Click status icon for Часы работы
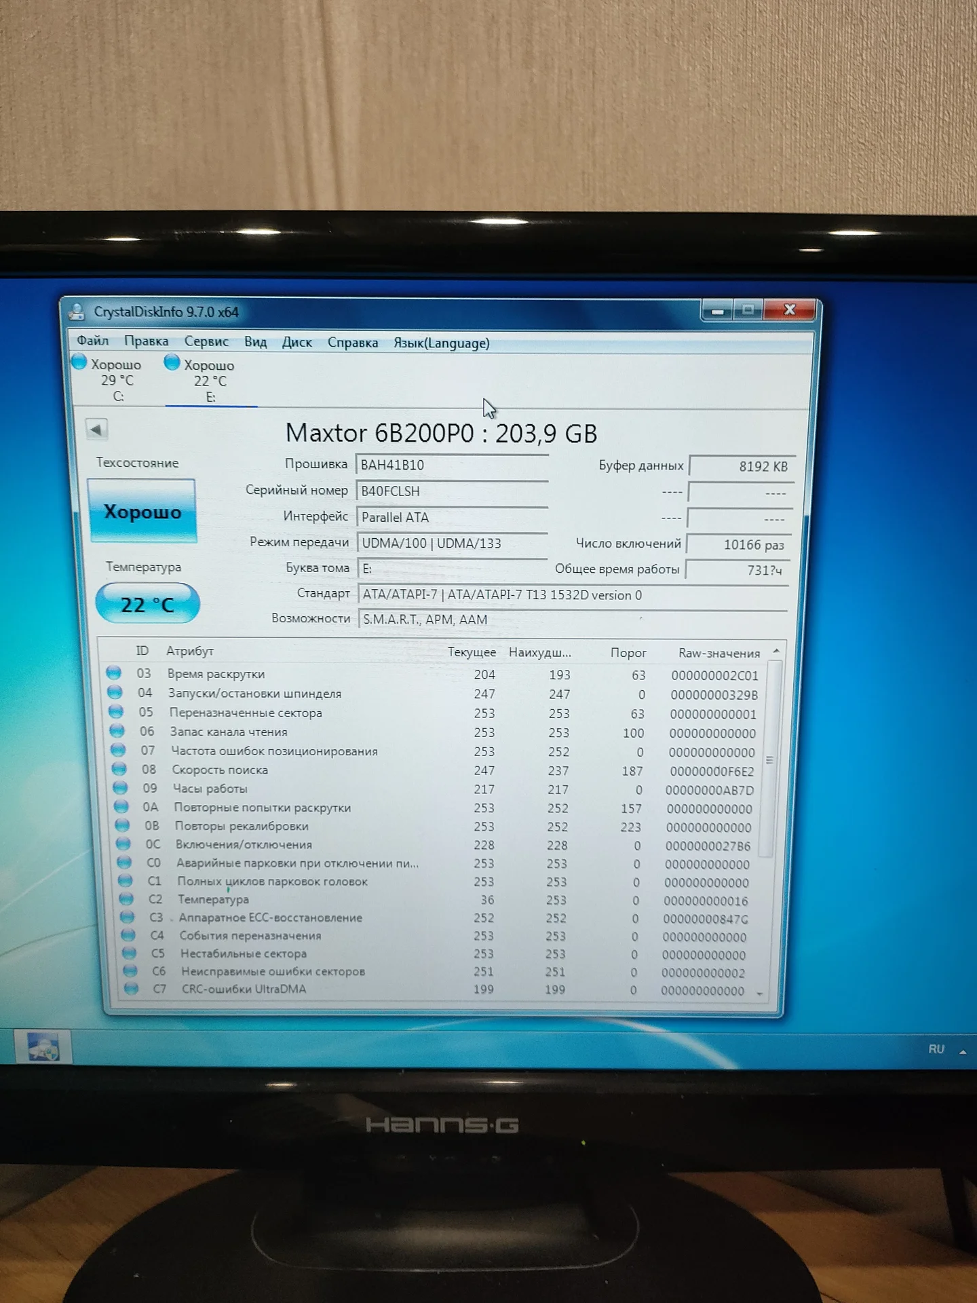The height and width of the screenshot is (1303, 977). [121, 787]
